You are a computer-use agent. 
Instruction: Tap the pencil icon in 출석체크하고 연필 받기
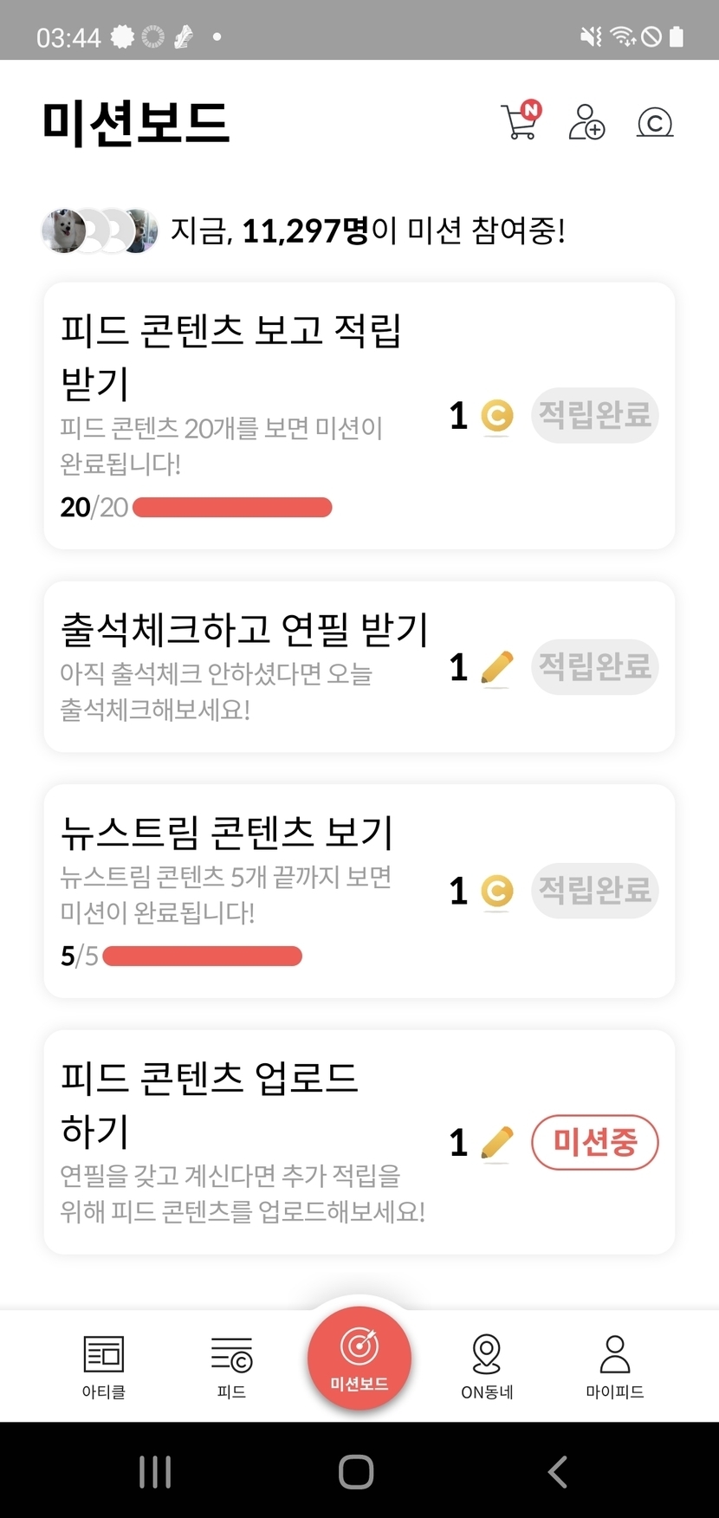[x=497, y=668]
